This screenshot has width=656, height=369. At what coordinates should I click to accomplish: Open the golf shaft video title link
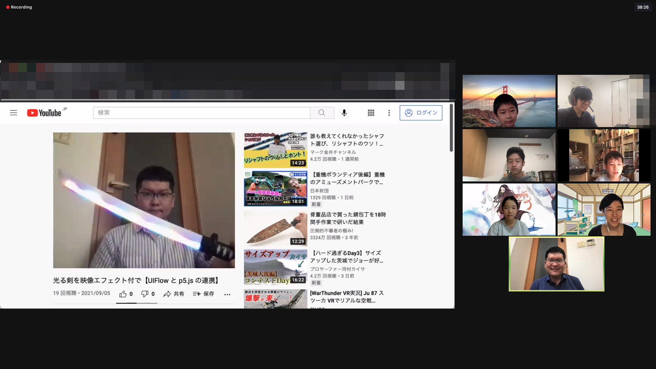(347, 140)
